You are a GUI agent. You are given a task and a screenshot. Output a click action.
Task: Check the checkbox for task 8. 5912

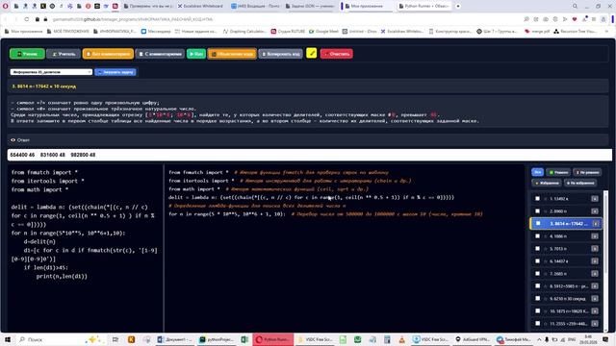(x=537, y=286)
